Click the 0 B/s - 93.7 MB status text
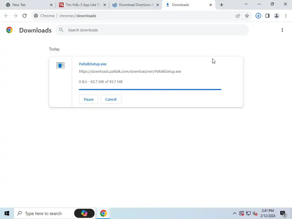292x219 pixels. [101, 82]
